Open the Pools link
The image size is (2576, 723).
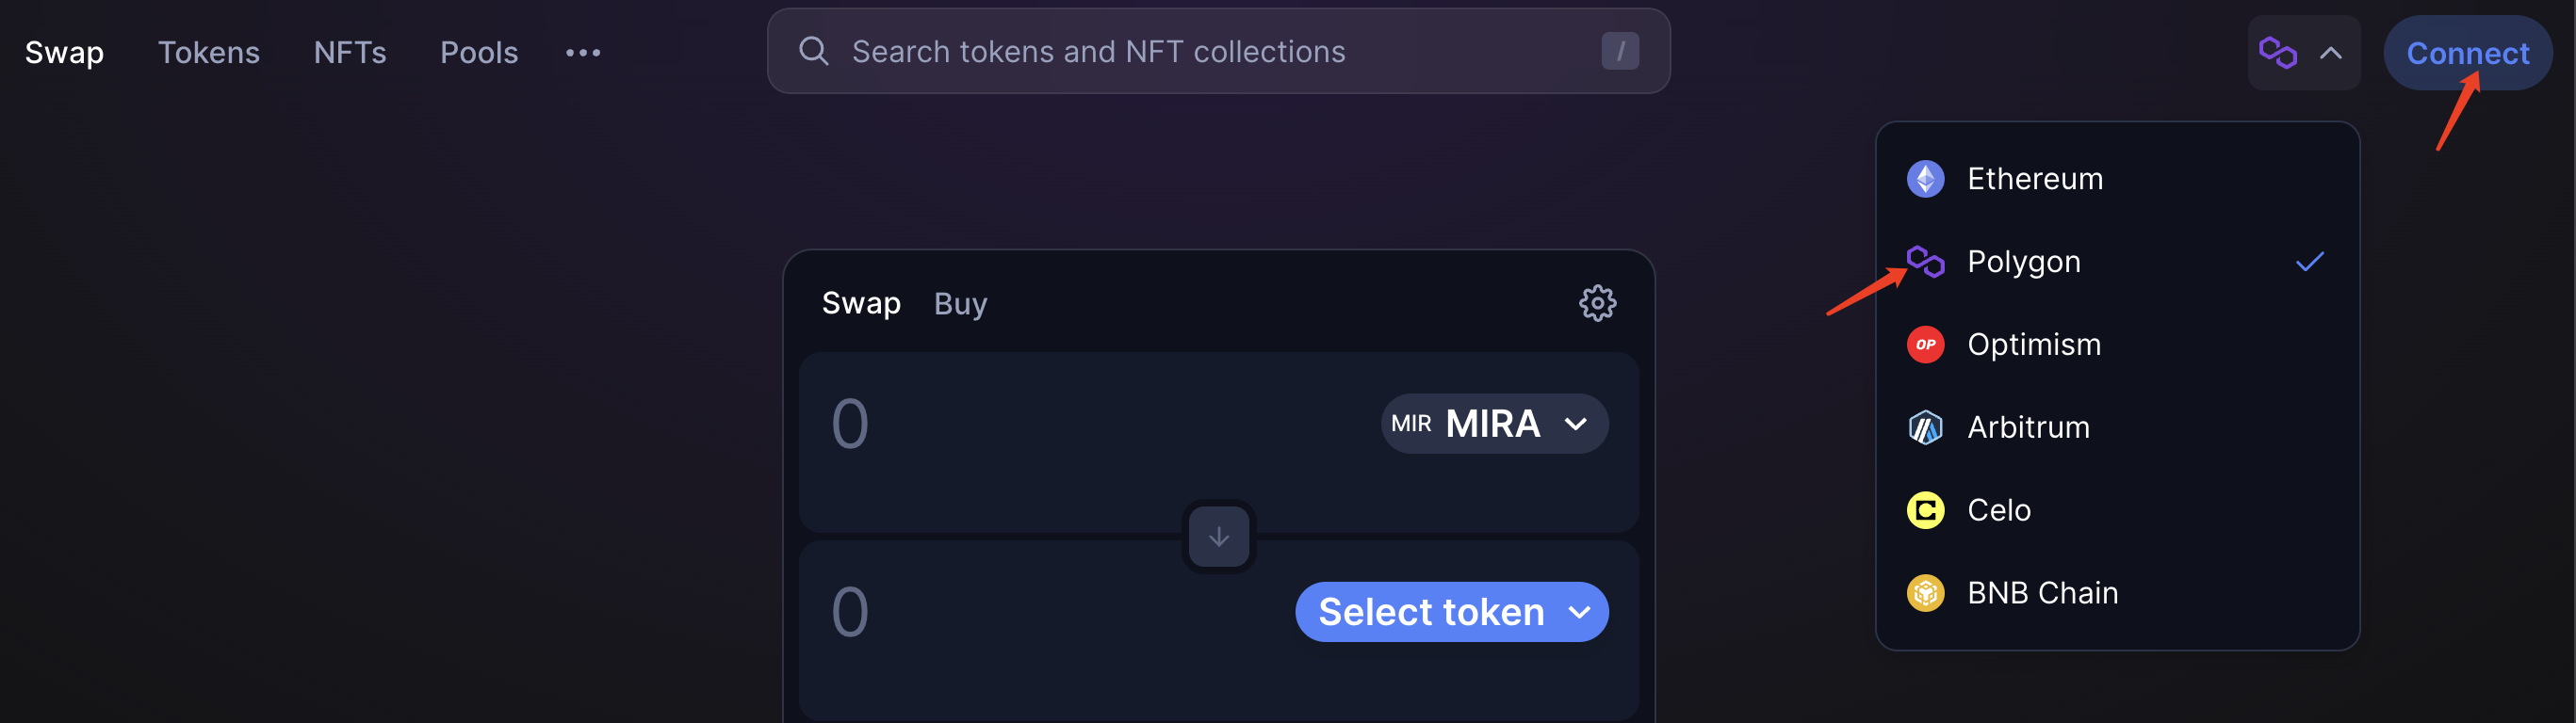(479, 52)
